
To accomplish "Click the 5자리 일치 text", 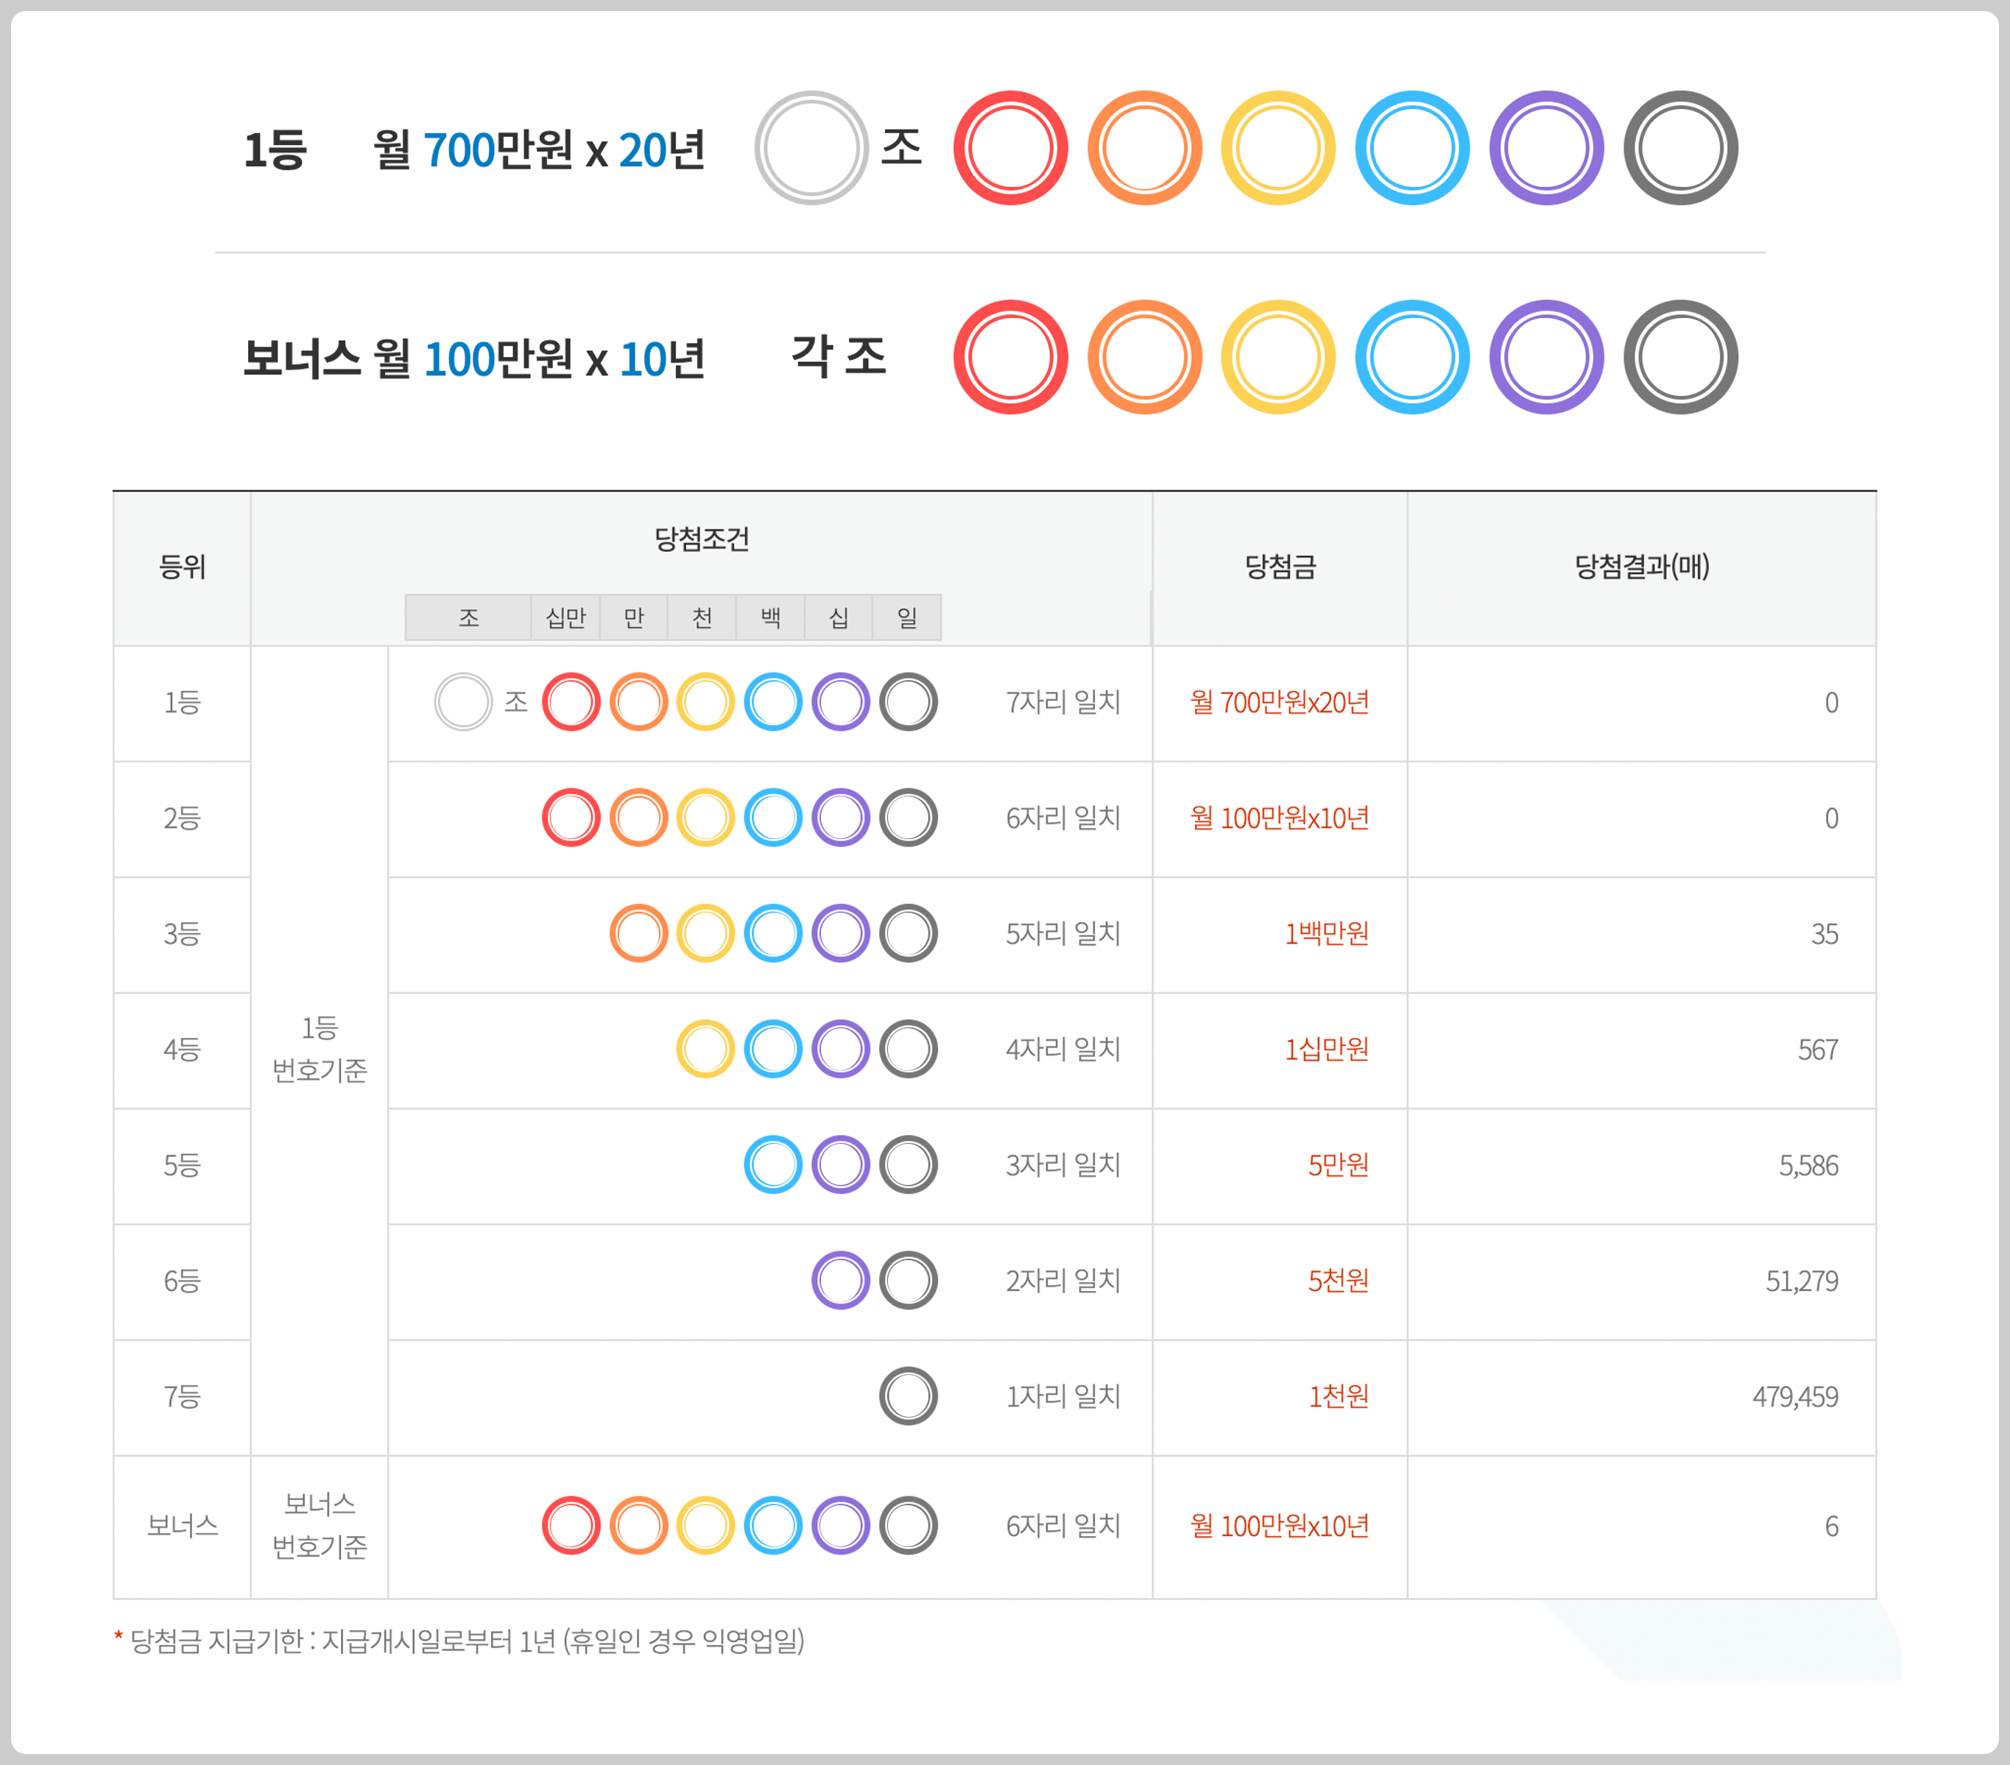I will [x=1063, y=933].
